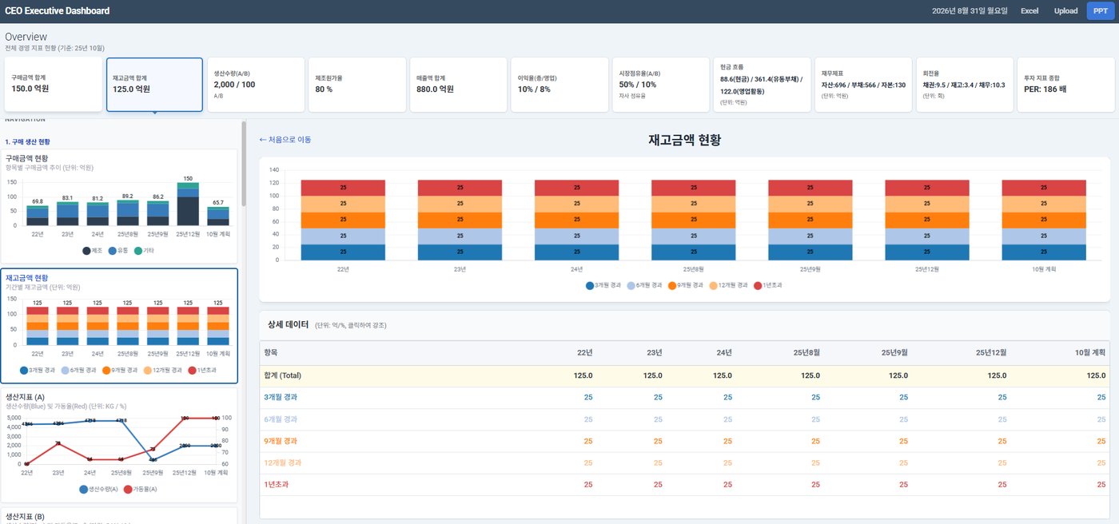Click the 1. 구매 생산 현황 section heading

(x=26, y=141)
